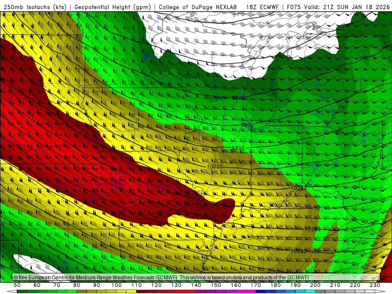Click the 50 value on color scale
Screen dimensions: 392x294
pos(17,285)
